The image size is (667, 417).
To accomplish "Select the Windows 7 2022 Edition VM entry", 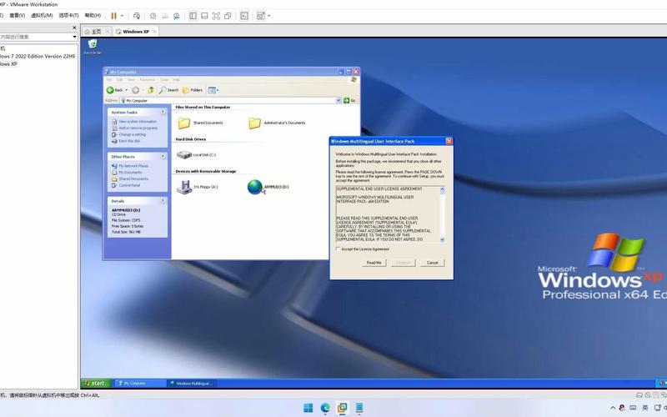I will pyautogui.click(x=38, y=56).
